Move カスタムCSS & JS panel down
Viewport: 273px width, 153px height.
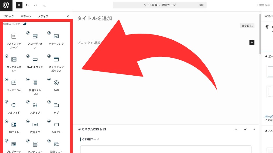pos(245,129)
